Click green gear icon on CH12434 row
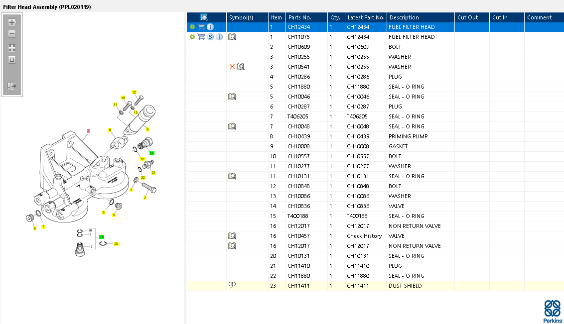564x324 pixels. (x=192, y=27)
